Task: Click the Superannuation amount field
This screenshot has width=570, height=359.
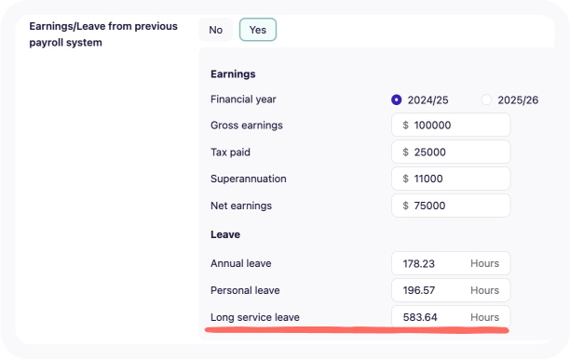Action: (x=451, y=179)
